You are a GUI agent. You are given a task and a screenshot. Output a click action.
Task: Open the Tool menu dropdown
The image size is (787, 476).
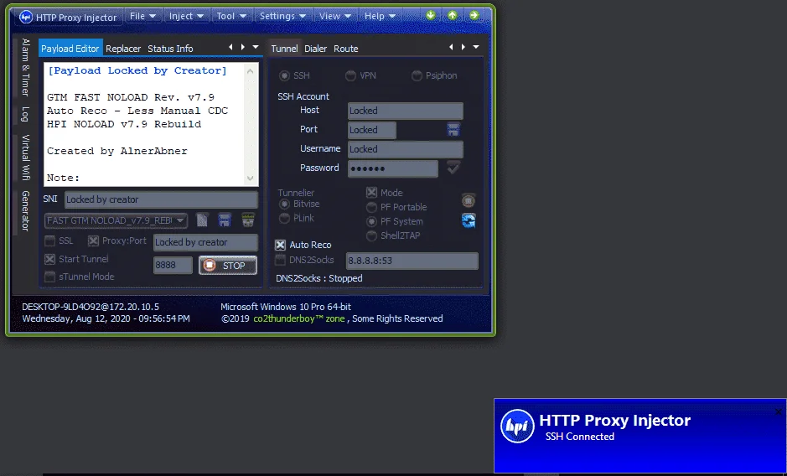click(x=231, y=16)
